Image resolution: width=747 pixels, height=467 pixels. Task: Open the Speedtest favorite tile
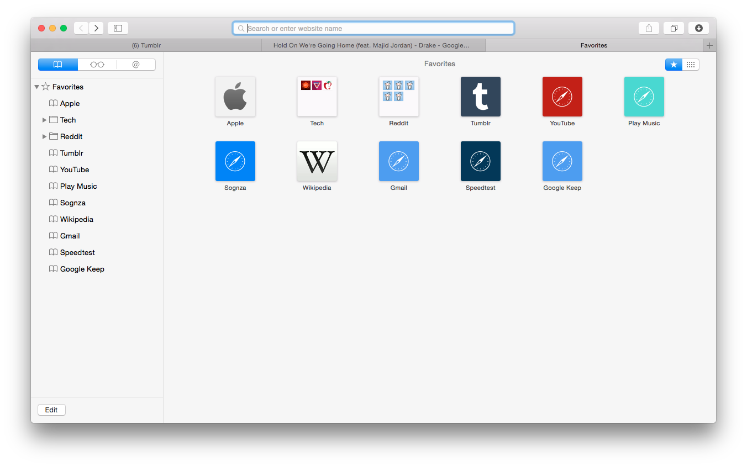tap(481, 161)
